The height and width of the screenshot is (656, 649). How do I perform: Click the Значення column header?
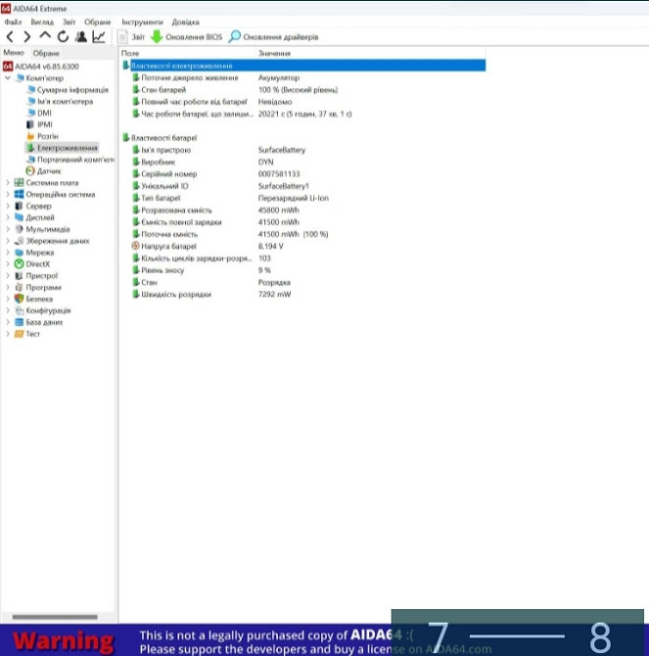coord(274,52)
